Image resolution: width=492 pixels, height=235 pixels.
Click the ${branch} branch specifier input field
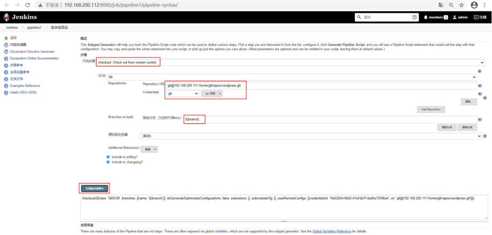[x=331, y=119]
